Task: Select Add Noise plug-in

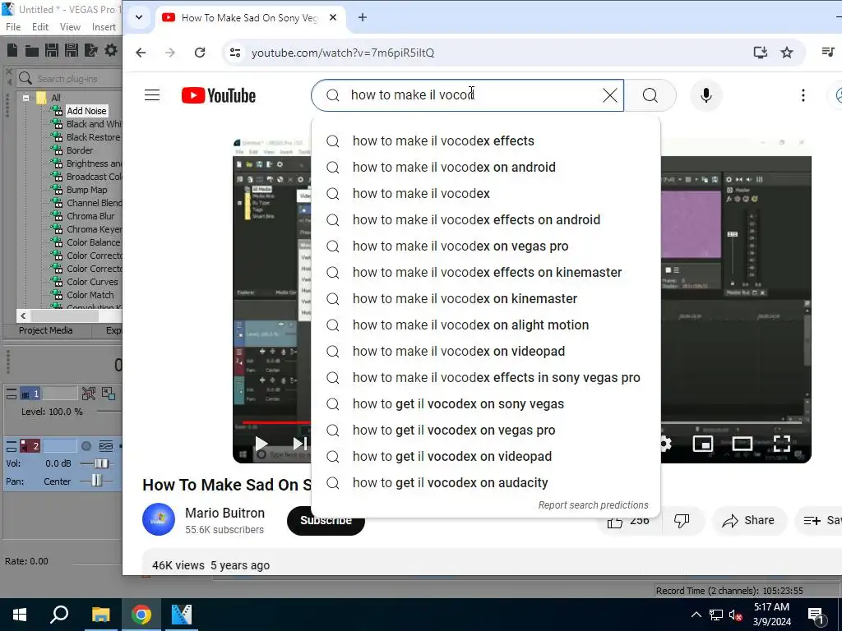Action: point(86,111)
